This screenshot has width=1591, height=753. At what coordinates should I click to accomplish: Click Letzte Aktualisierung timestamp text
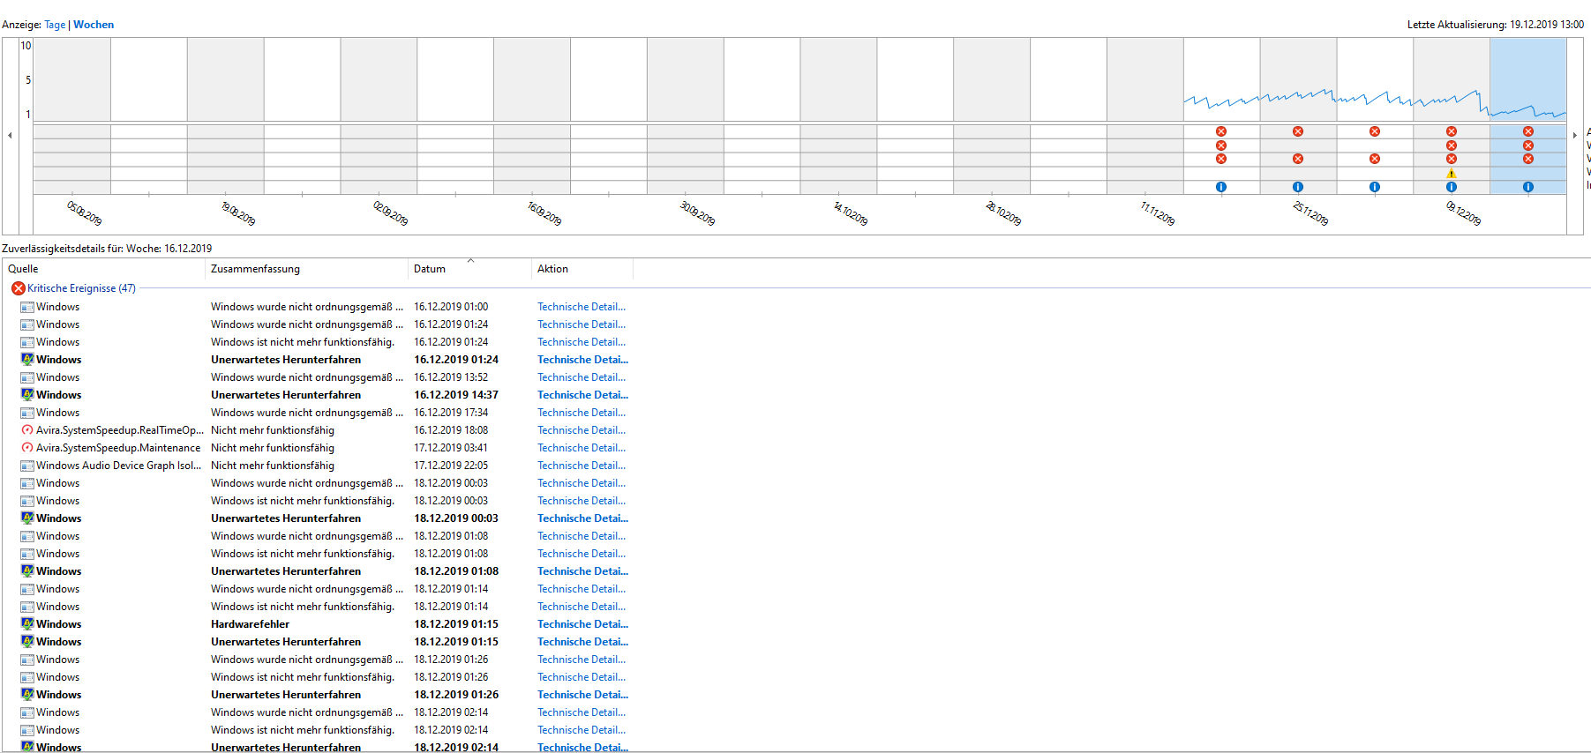pos(1496,25)
